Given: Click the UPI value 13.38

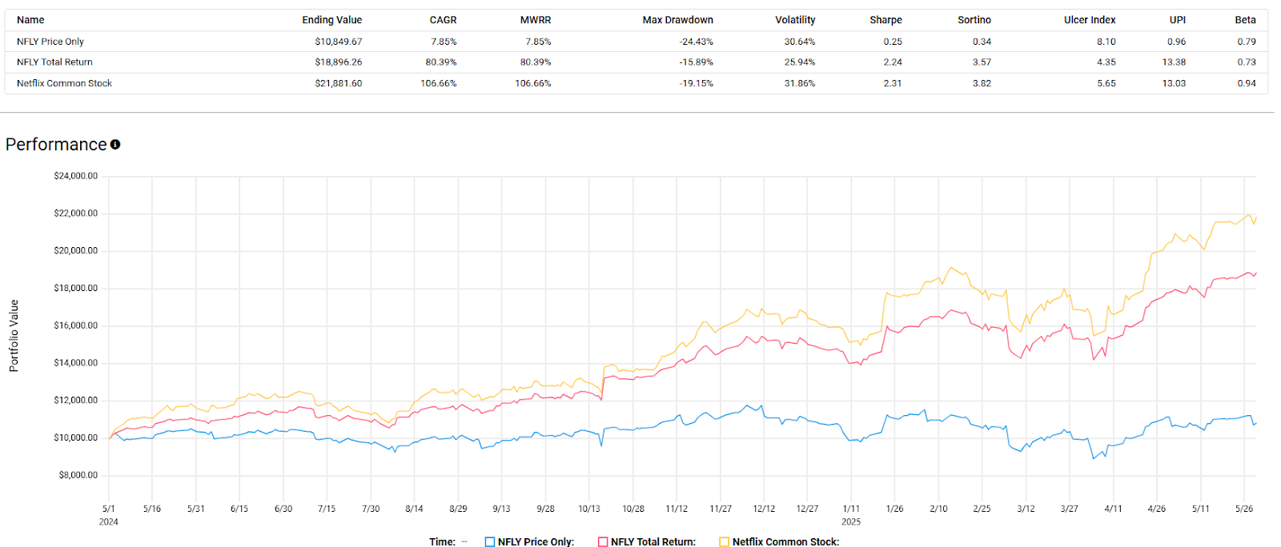Looking at the screenshot, I should pos(1175,62).
